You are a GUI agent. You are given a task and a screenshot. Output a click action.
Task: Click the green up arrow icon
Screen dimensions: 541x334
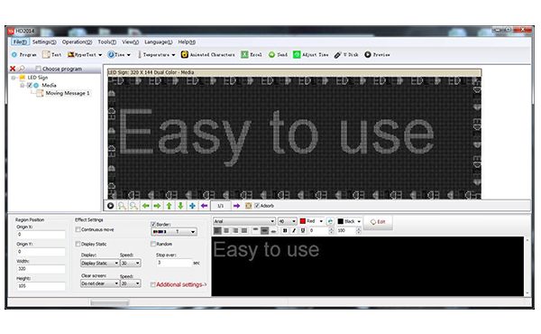pos(170,206)
